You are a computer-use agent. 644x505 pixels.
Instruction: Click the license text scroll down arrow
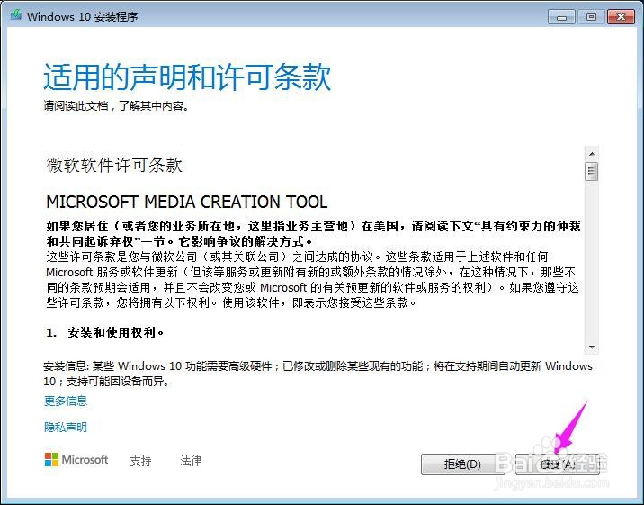coord(592,347)
